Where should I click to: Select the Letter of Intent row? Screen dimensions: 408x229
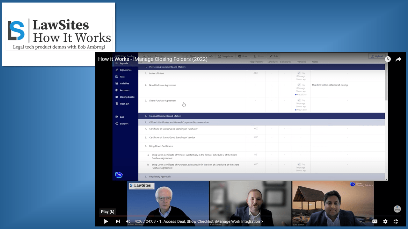(x=261, y=76)
